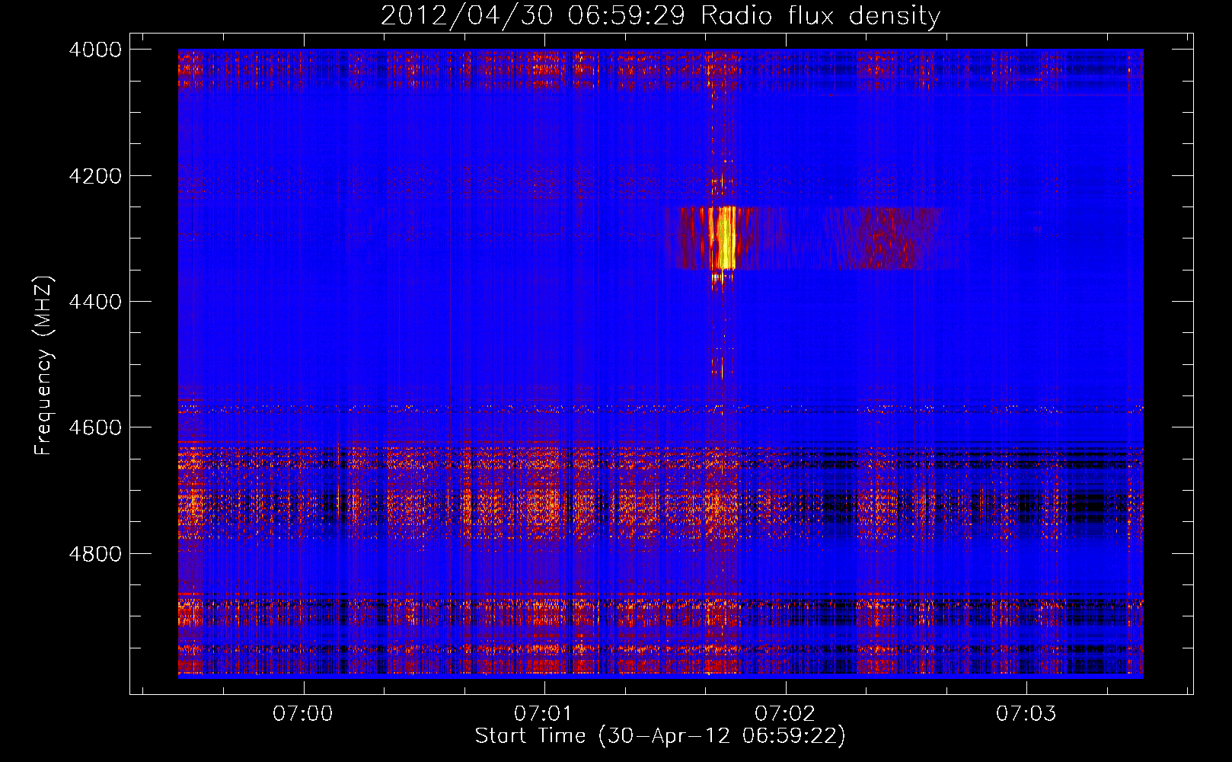Image resolution: width=1232 pixels, height=762 pixels.
Task: Click the 4400 frequency axis label
Action: [x=95, y=302]
